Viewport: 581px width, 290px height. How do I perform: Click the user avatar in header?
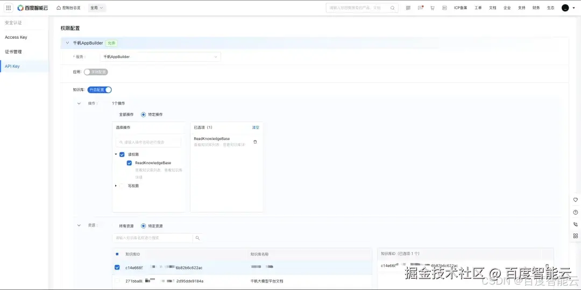tap(565, 8)
